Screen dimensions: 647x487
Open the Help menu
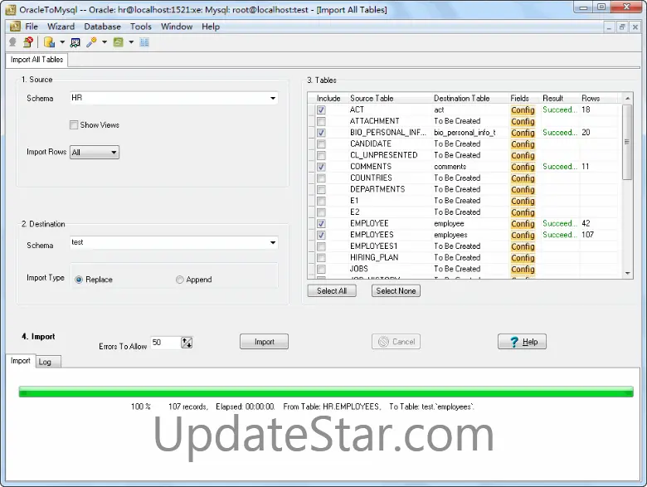coord(211,27)
